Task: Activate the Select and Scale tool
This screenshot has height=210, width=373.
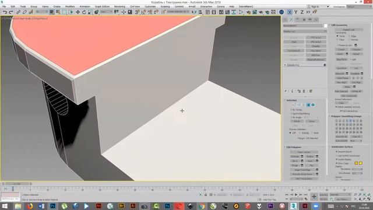Action: click(90, 12)
